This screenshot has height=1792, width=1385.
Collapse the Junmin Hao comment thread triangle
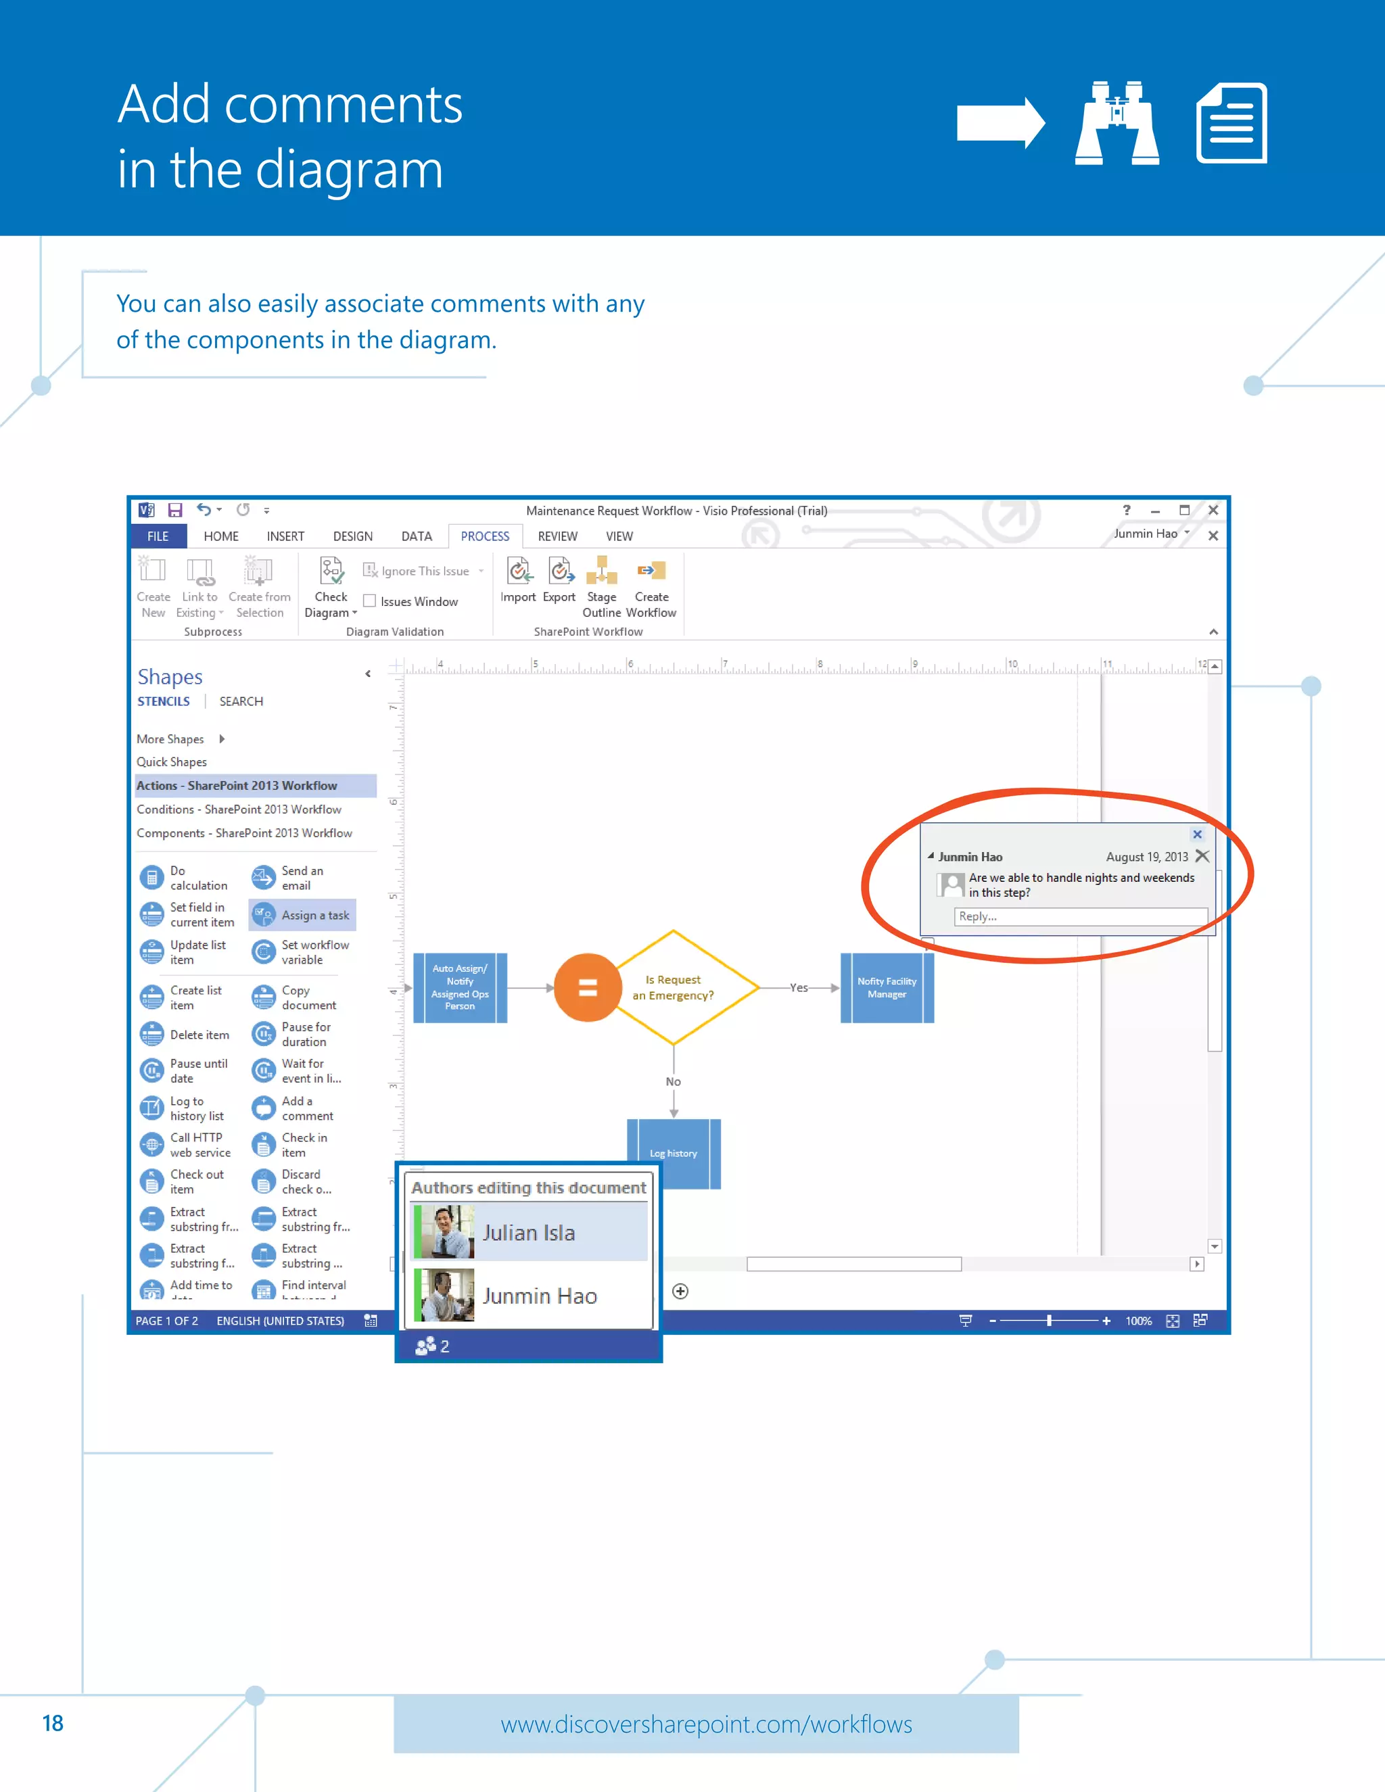pyautogui.click(x=931, y=856)
